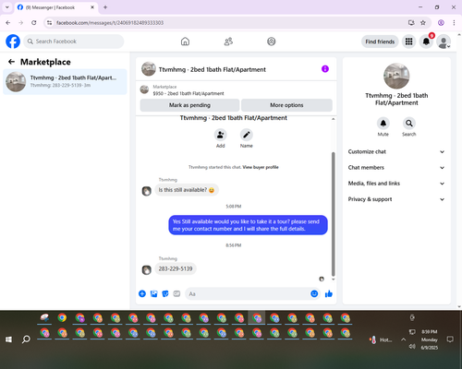The width and height of the screenshot is (462, 369).
Task: Mute the conversation via bell icon
Action: pyautogui.click(x=383, y=124)
